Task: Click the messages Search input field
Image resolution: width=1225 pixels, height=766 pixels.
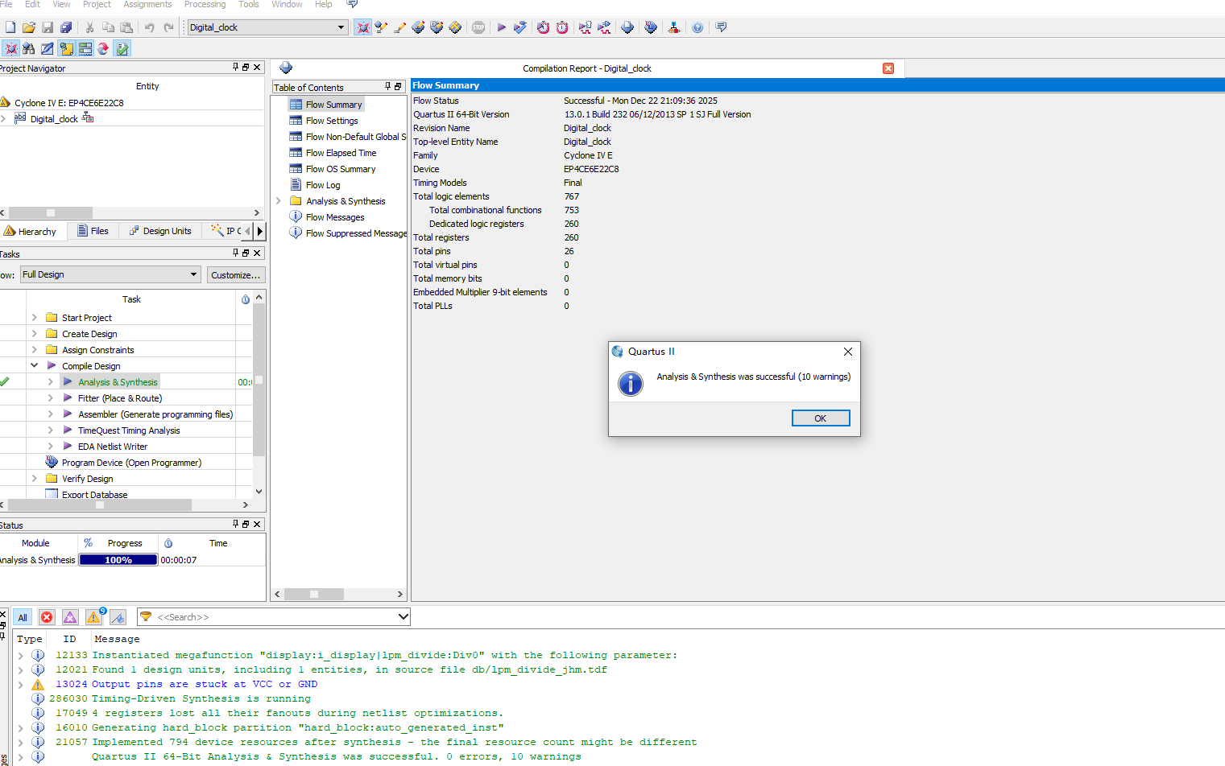Action: pyautogui.click(x=275, y=617)
